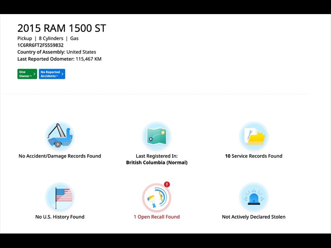Click the blue No Reported Accidents badge
This screenshot has height=248, width=331.
click(x=52, y=74)
